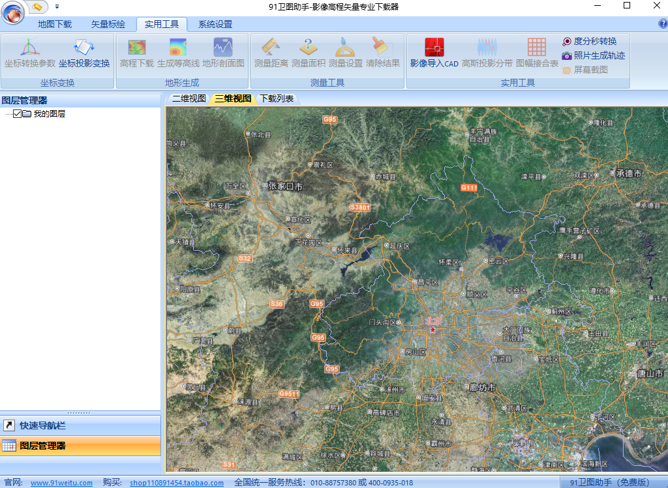Open the 地形剖面图 terrain profile tool

223,53
